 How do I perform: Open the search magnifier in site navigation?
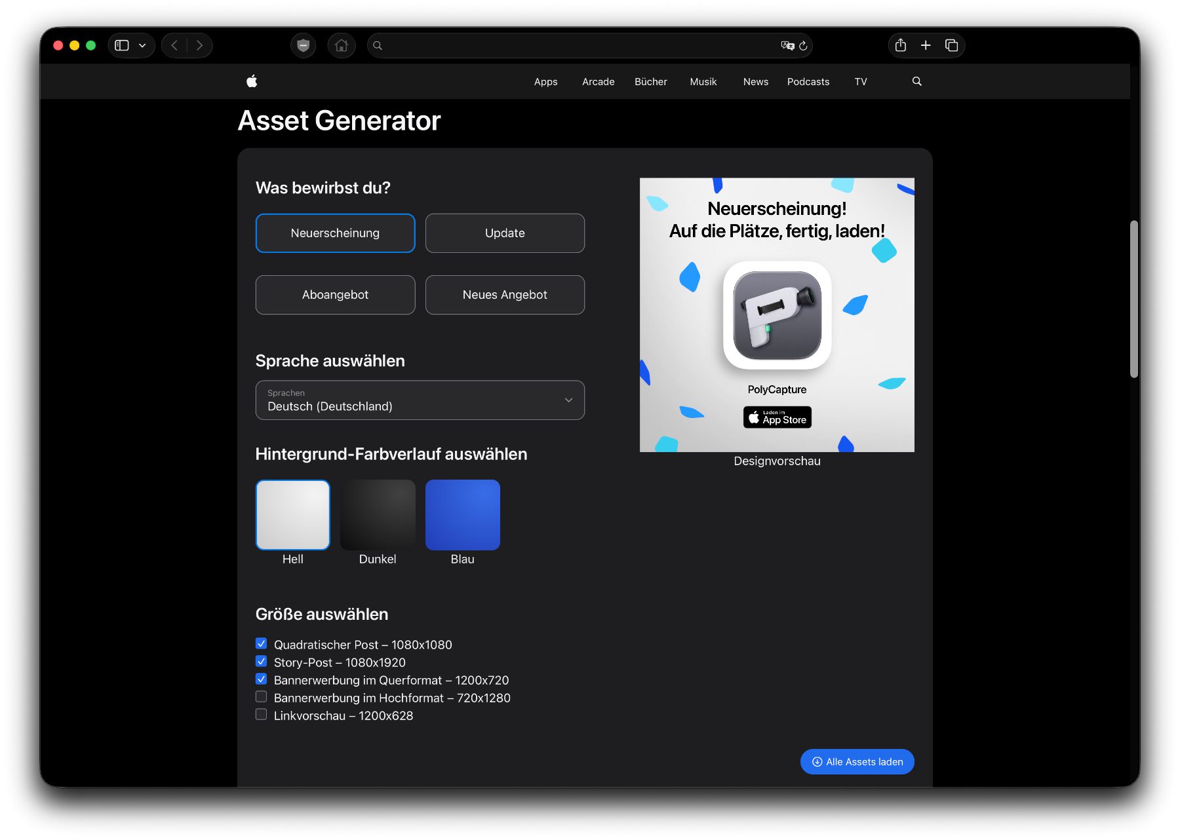[x=916, y=81]
